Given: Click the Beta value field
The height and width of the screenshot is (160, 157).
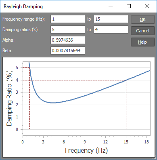Looking at the screenshot, I should tap(68, 51).
